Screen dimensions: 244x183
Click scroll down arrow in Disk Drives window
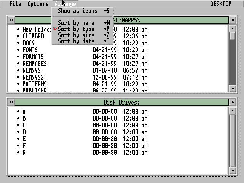(x=233, y=172)
